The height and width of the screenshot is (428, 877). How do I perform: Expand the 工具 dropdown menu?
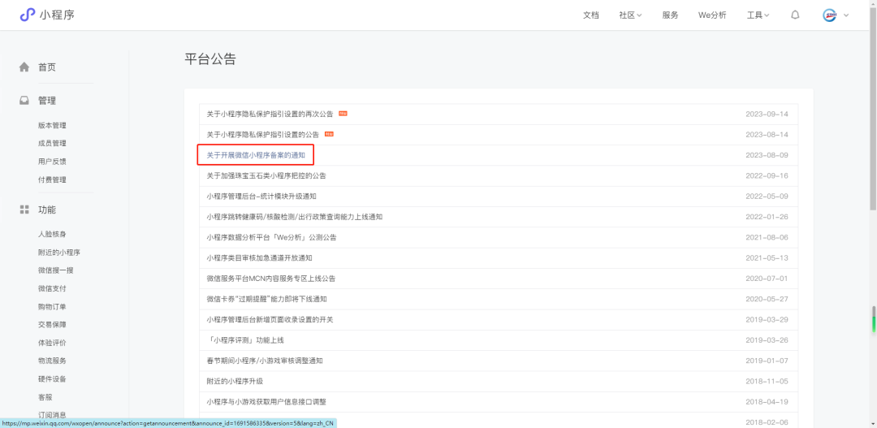(x=758, y=15)
